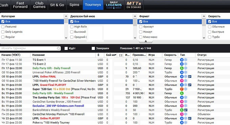Enable the Daily Legends category checkbox
Viewport: 230px width, 125px height.
3,32
